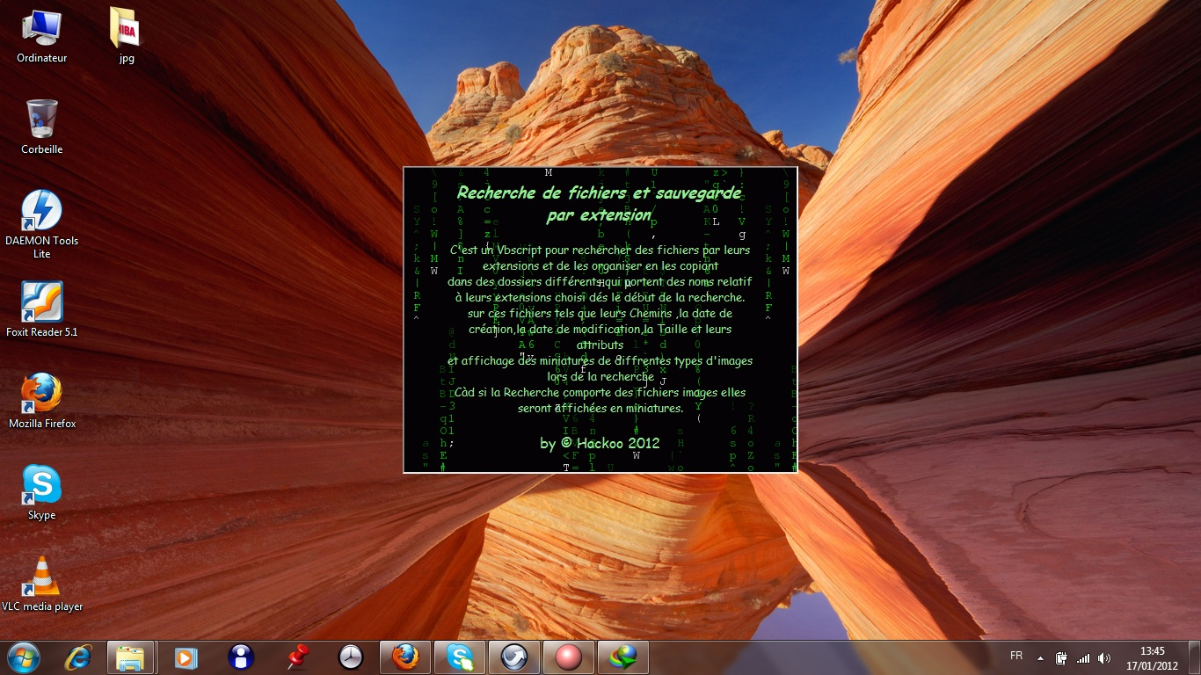Viewport: 1201px width, 675px height.
Task: Switch to Firefox window in taskbar
Action: pos(405,657)
